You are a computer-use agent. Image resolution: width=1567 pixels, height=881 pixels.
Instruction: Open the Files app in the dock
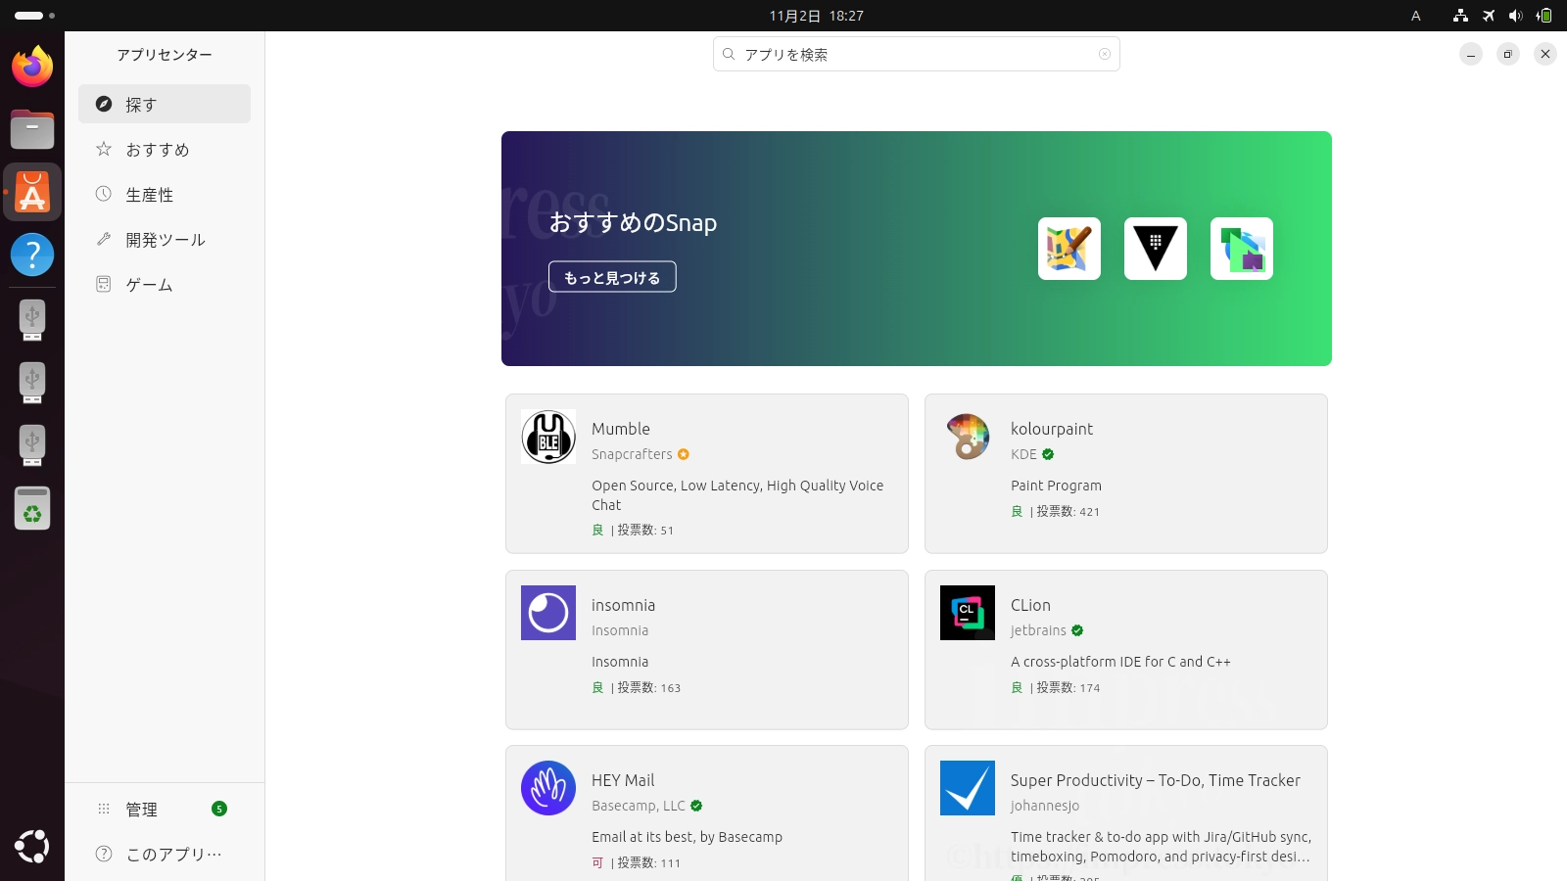pyautogui.click(x=32, y=129)
